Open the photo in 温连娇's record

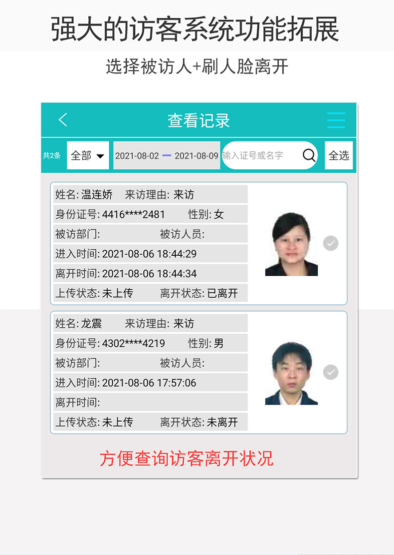(x=291, y=244)
